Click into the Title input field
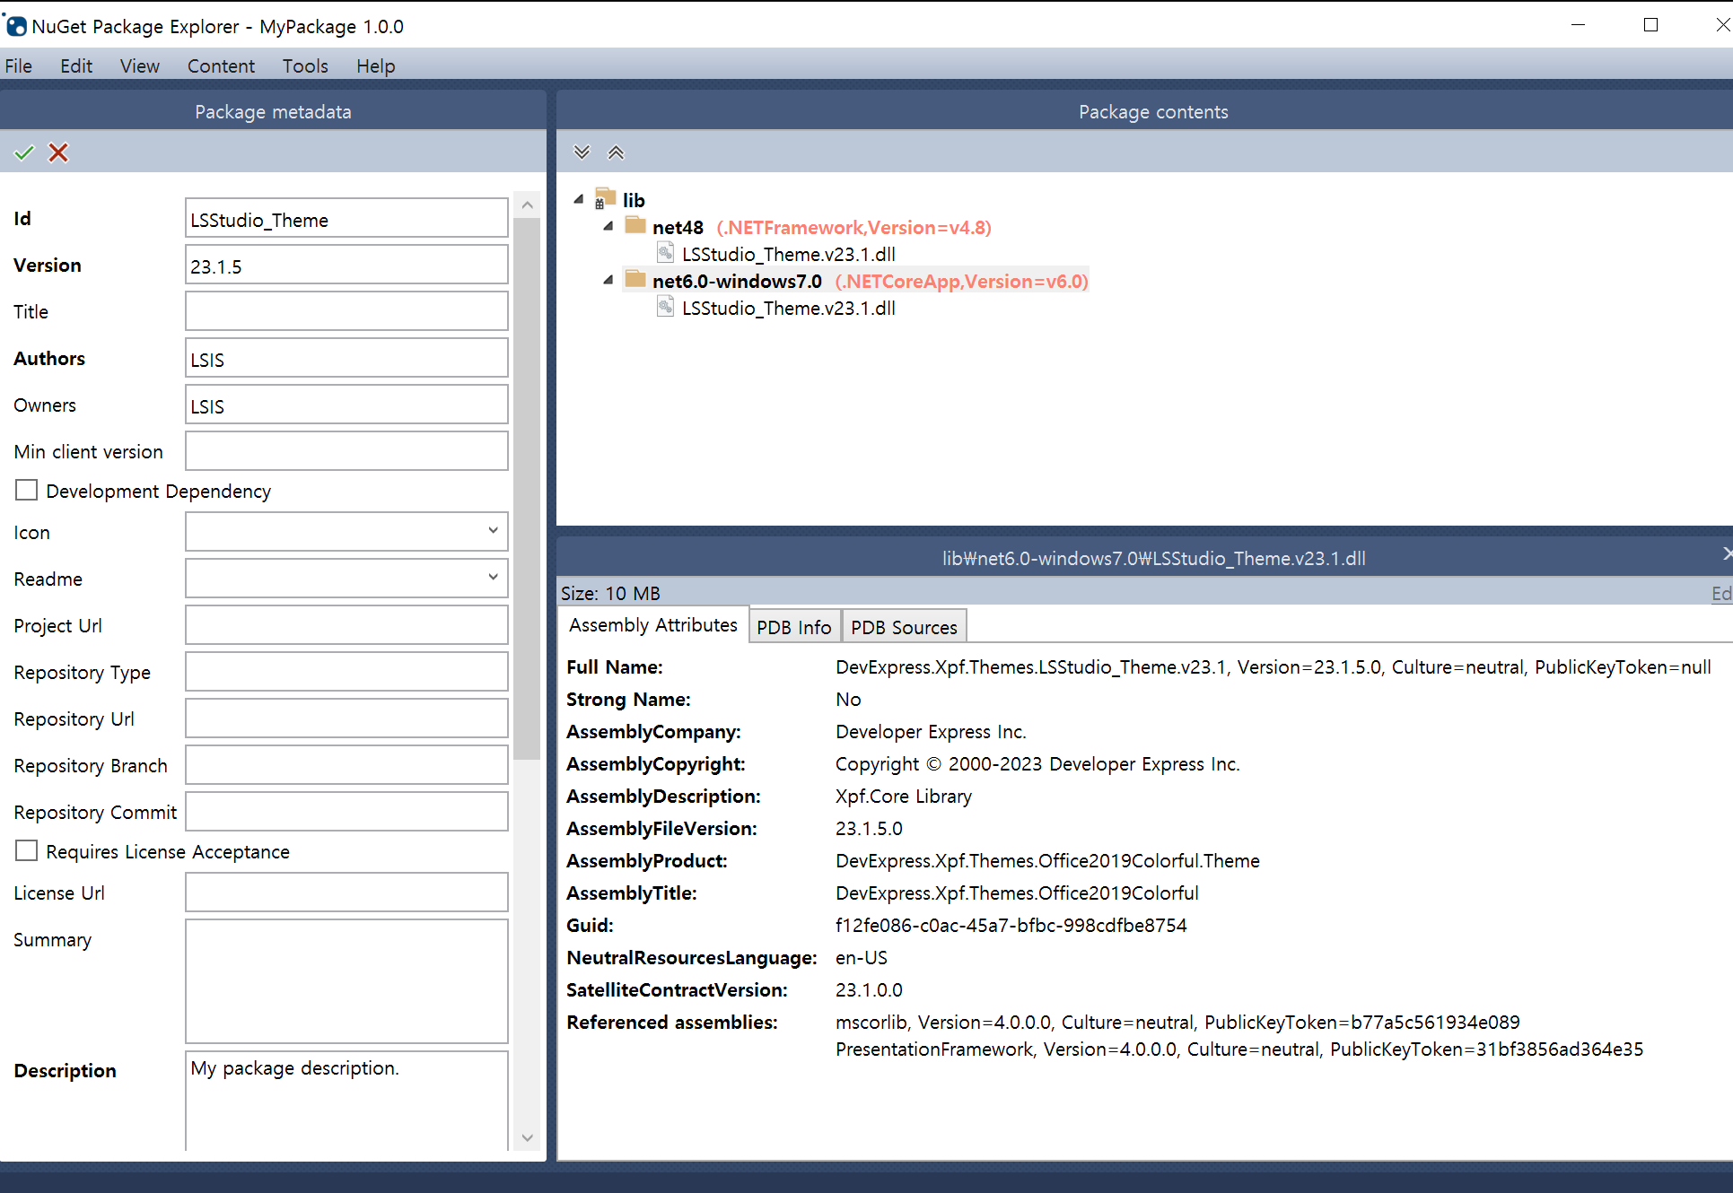The image size is (1733, 1193). pos(346,311)
